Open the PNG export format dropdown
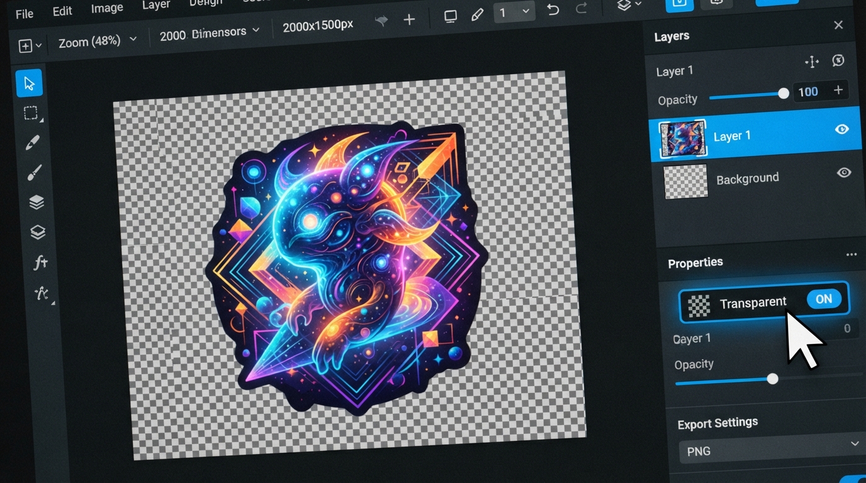This screenshot has height=483, width=866. 772,450
